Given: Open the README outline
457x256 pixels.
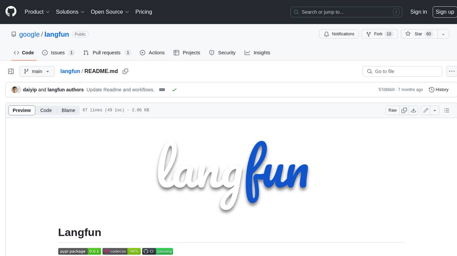Looking at the screenshot, I should pos(447,110).
